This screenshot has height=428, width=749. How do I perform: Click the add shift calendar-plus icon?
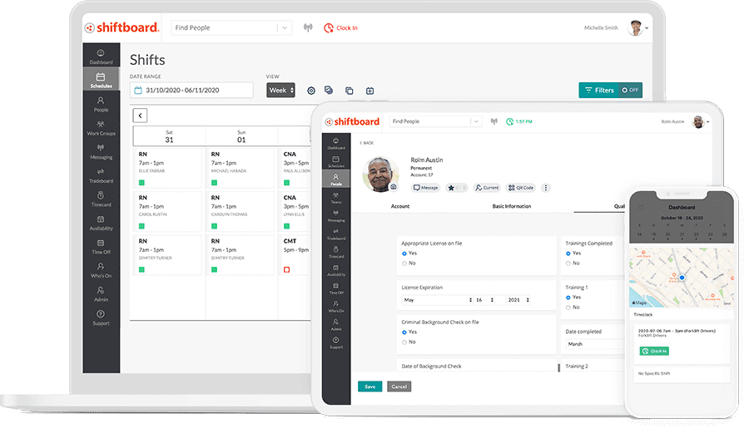(x=370, y=91)
